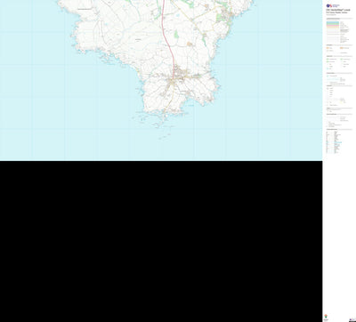Click the blue band in the legend colour key
Image resolution: width=356 pixels, height=322 pixels.
pos(333,22)
